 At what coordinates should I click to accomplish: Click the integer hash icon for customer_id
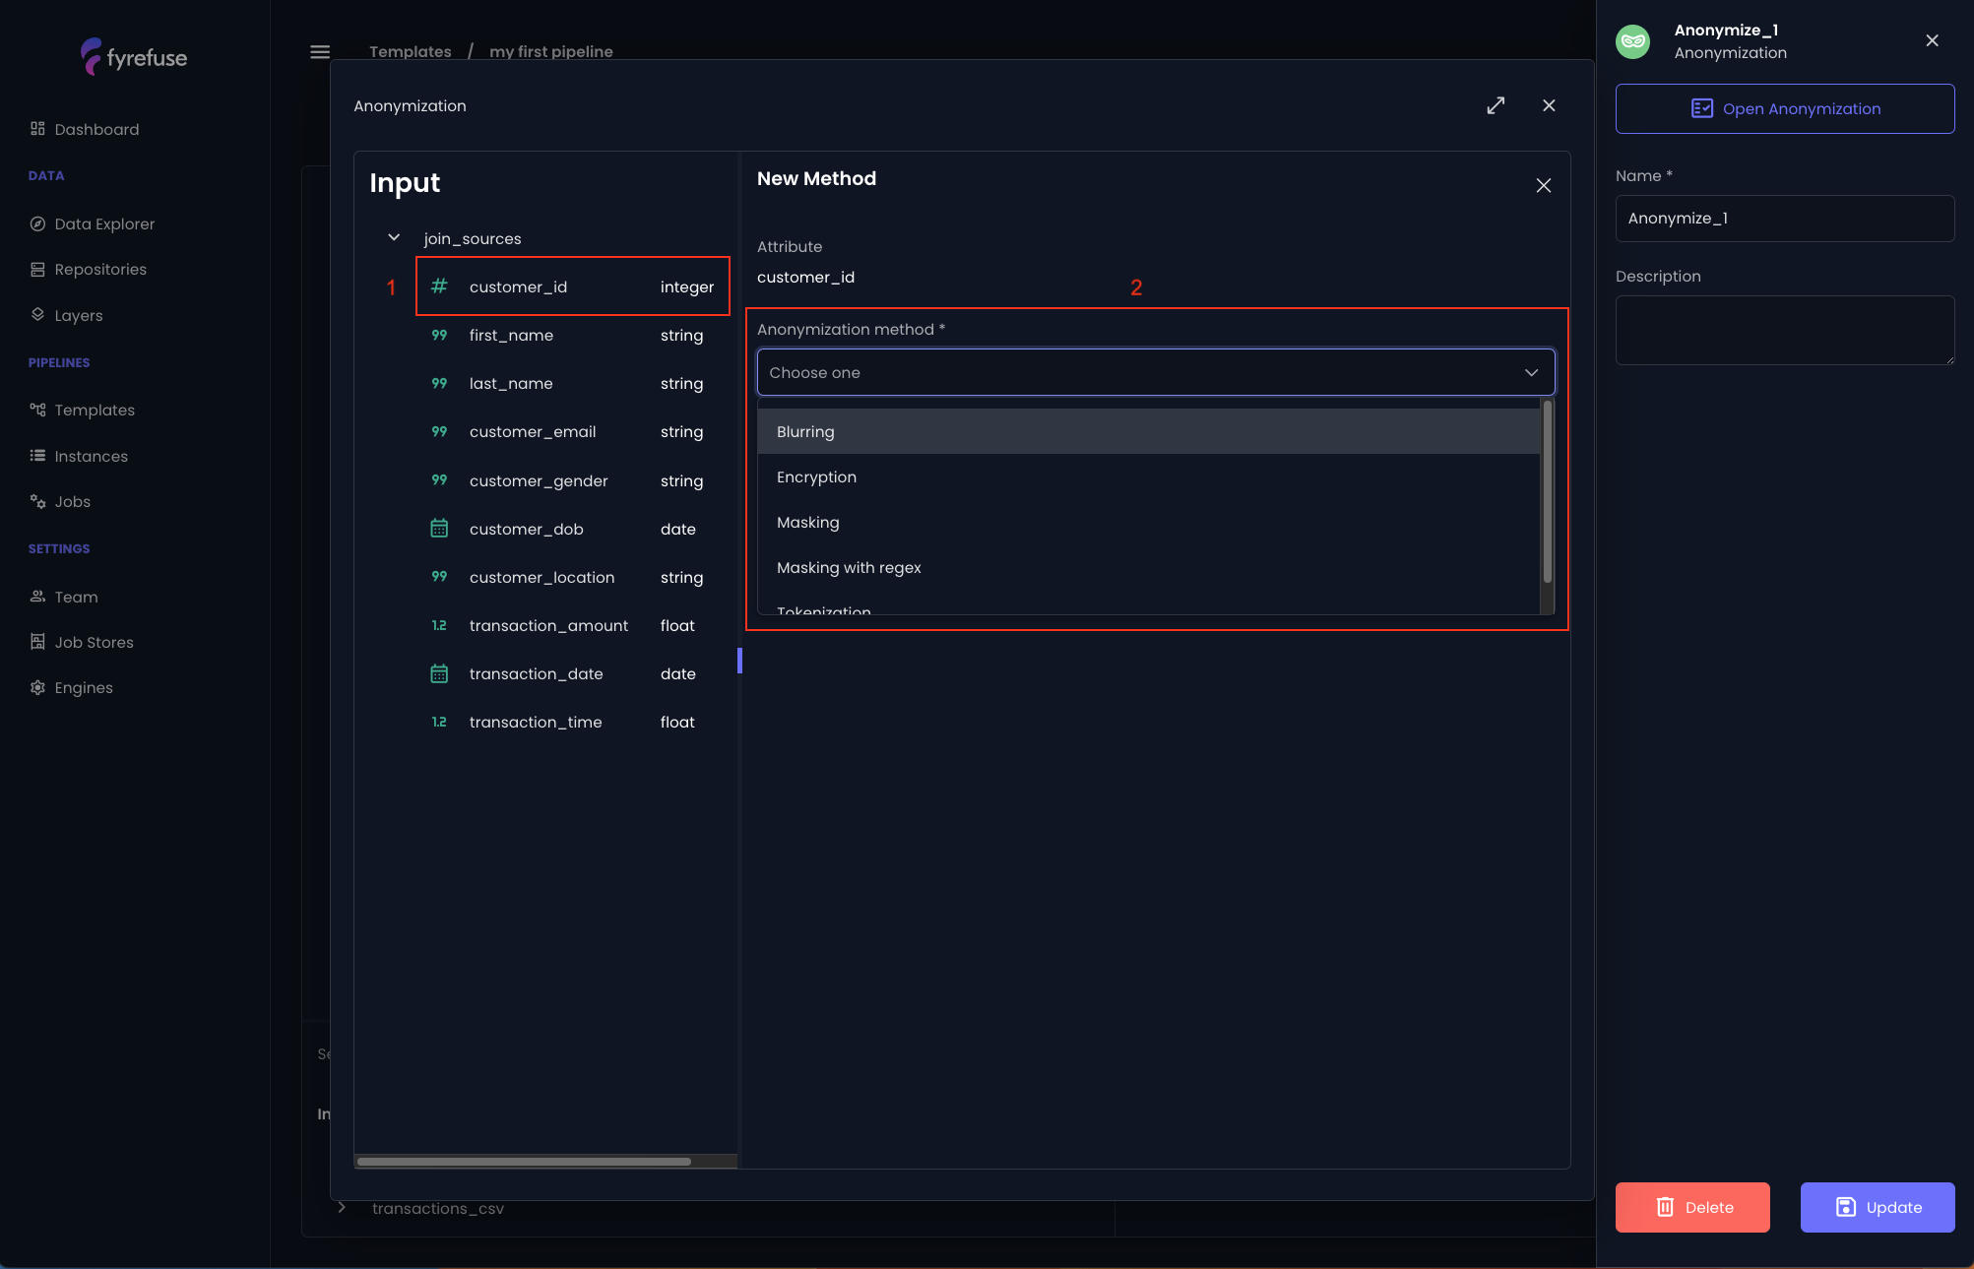(439, 286)
